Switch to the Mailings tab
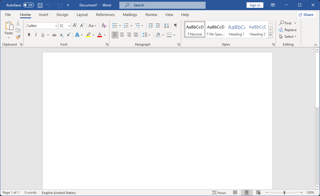 [130, 15]
